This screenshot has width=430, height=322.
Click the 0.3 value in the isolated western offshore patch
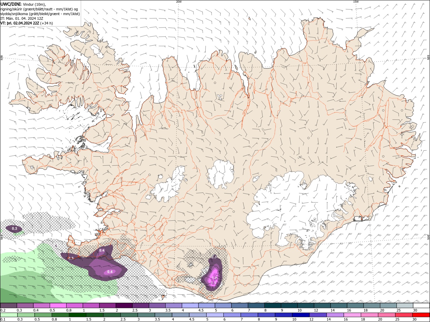pos(14,228)
